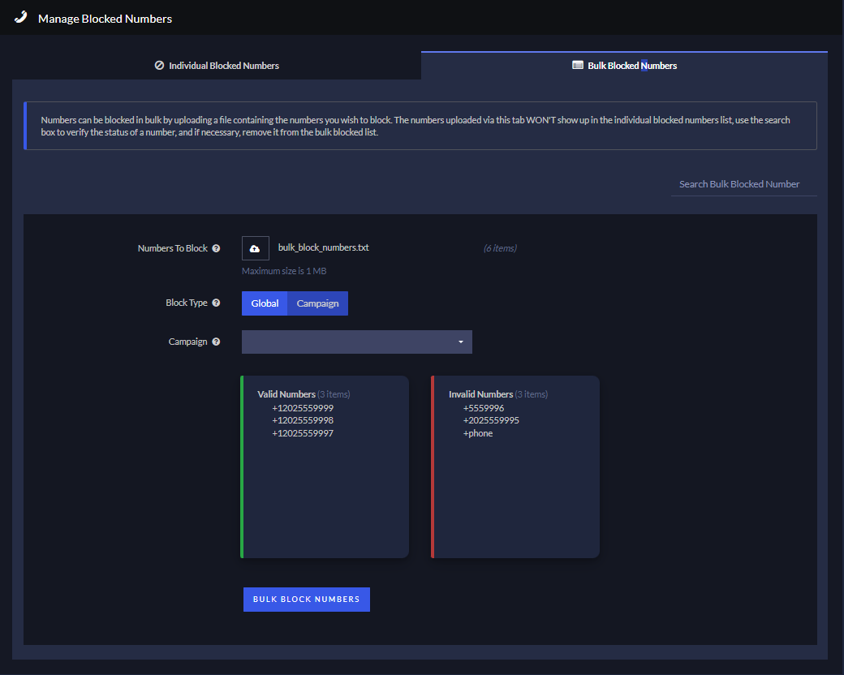Click valid number +12025559998
This screenshot has height=675, width=844.
(303, 420)
